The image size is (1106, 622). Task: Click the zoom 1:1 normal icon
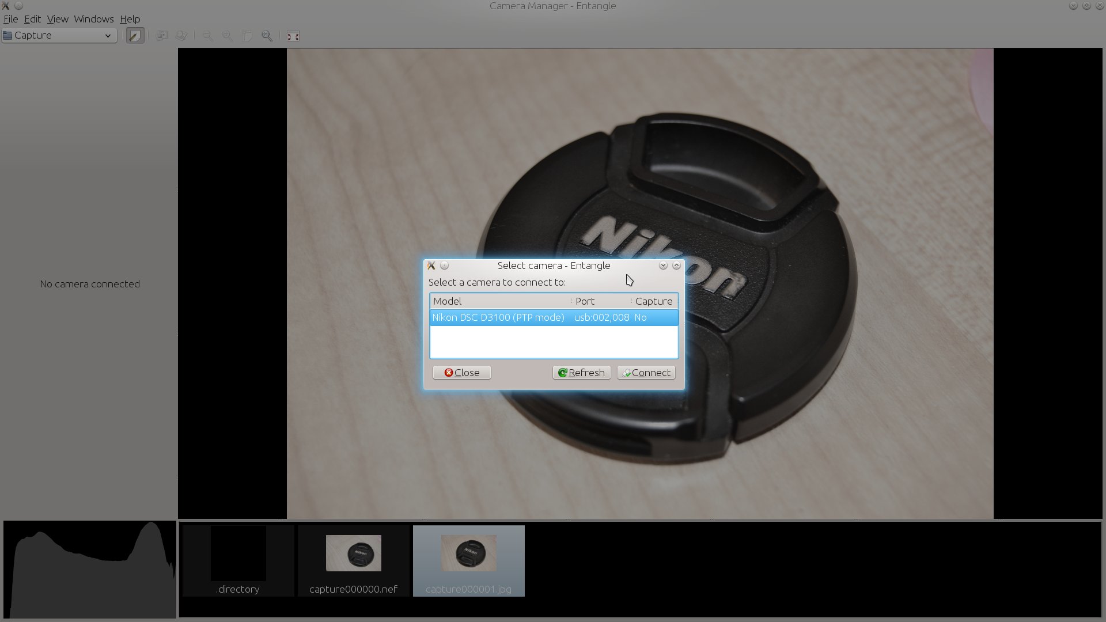(x=267, y=36)
